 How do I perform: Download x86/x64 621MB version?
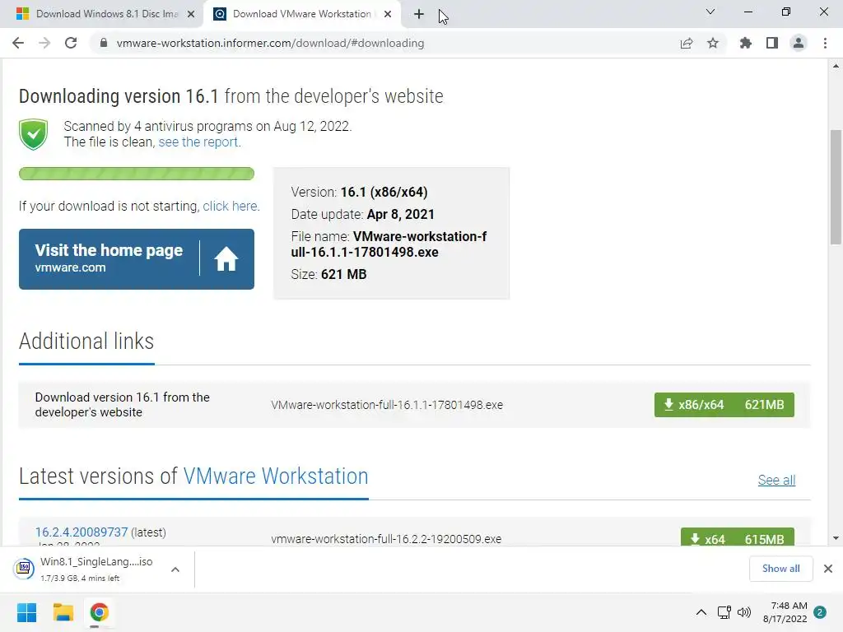coord(724,405)
